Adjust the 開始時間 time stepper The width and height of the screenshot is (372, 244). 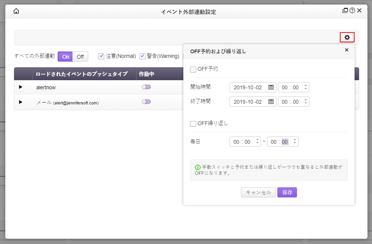pyautogui.click(x=306, y=87)
